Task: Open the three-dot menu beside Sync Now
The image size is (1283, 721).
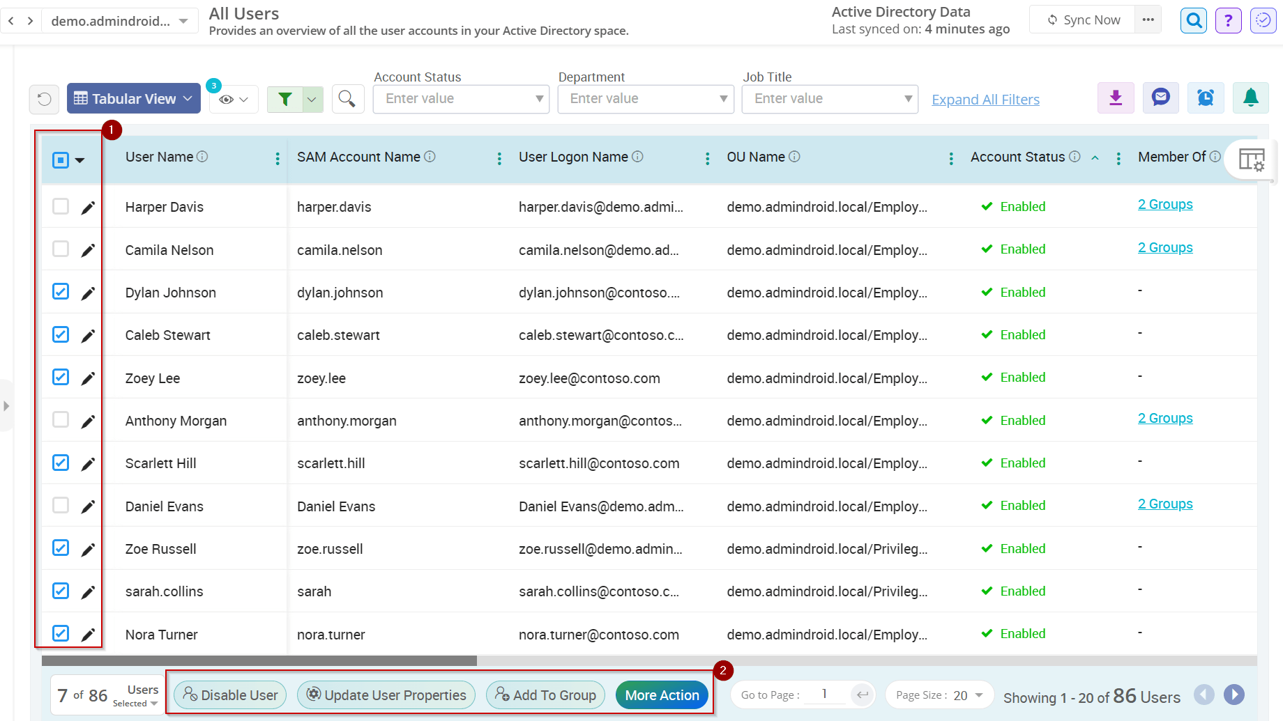Action: click(x=1148, y=20)
